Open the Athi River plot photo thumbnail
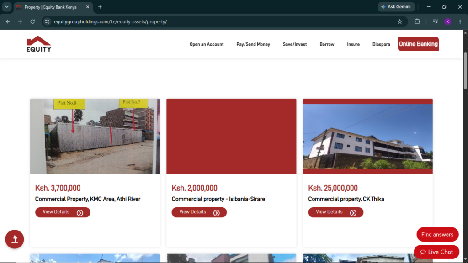Image resolution: width=468 pixels, height=263 pixels. pyautogui.click(x=95, y=136)
